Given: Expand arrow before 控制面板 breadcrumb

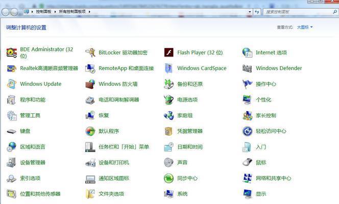Looking at the screenshot, I should click(x=33, y=12).
